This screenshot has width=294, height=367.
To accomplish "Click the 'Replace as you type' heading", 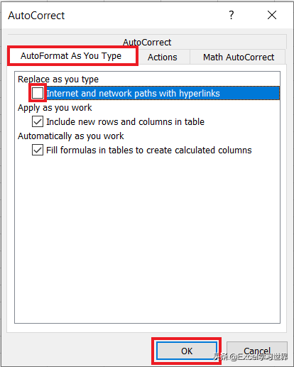I will click(x=58, y=79).
